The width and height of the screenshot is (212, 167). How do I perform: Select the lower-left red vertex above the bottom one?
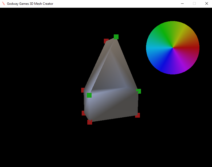point(83,113)
